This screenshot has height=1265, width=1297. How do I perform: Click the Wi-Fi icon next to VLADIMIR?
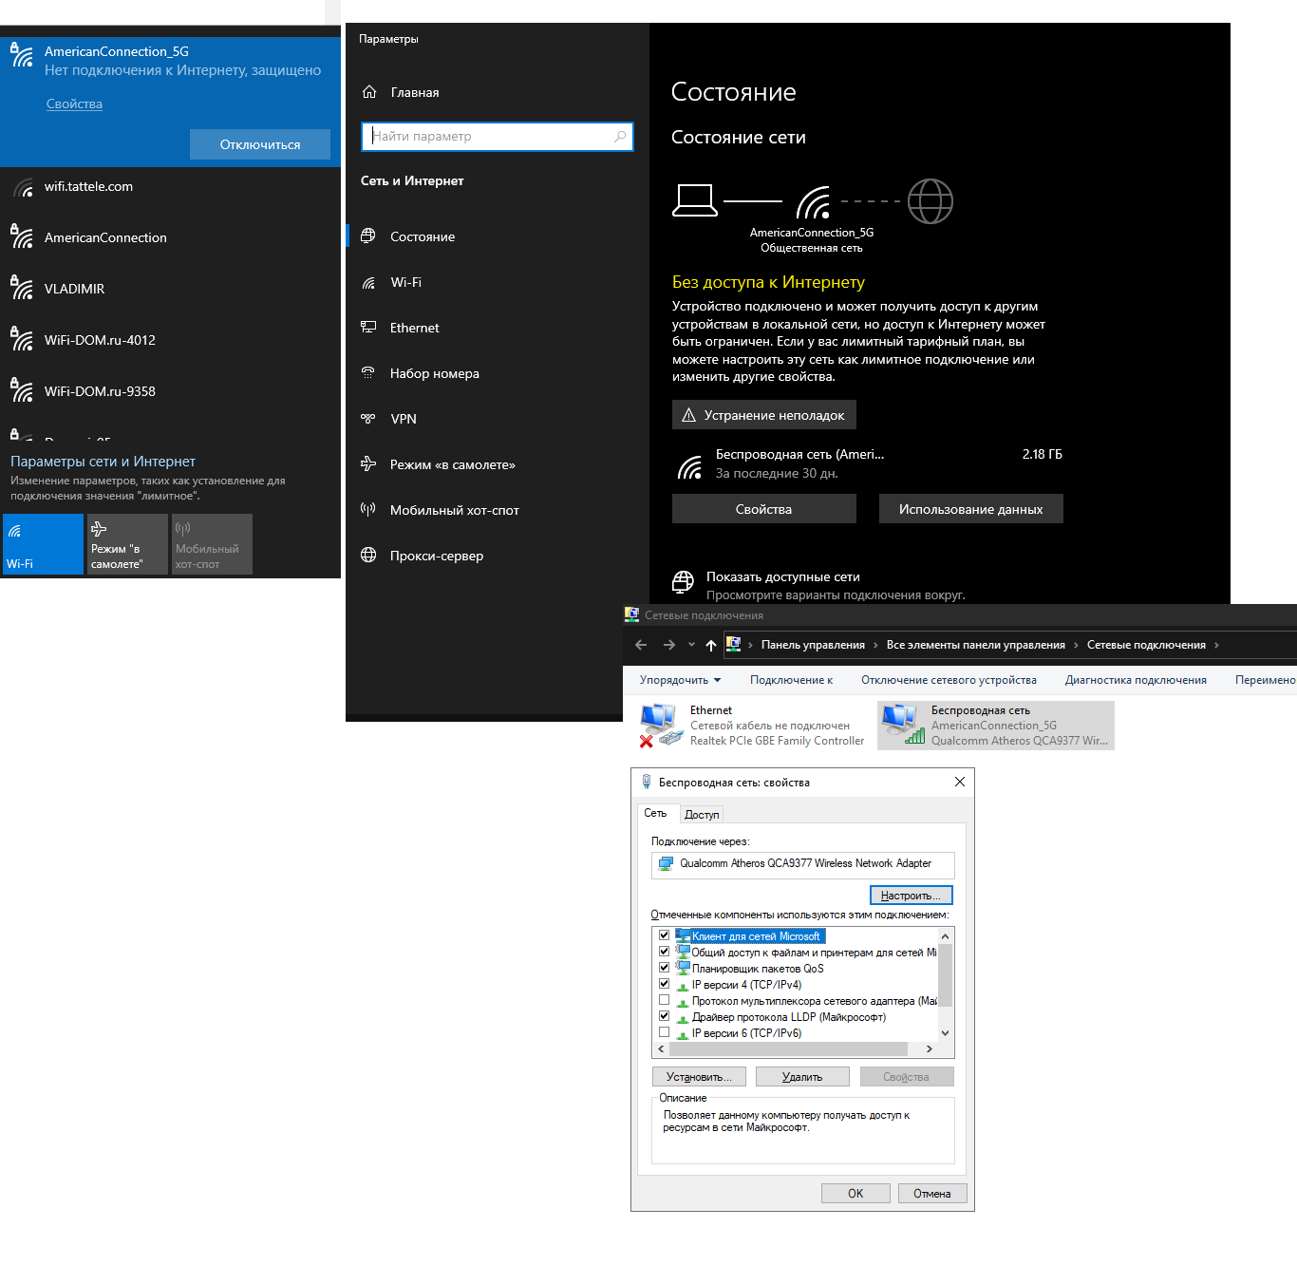(22, 287)
